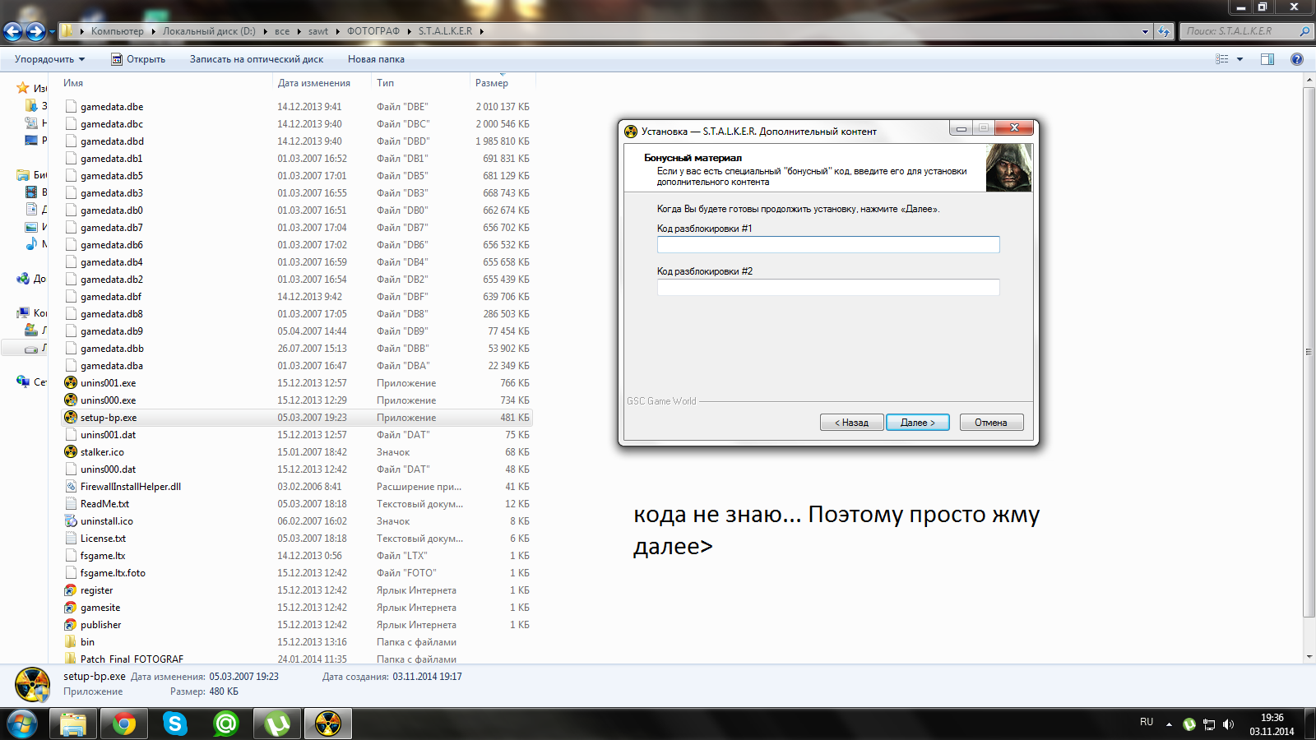Click the refresh button near address bar
This screenshot has width=1316, height=740.
click(x=1164, y=31)
